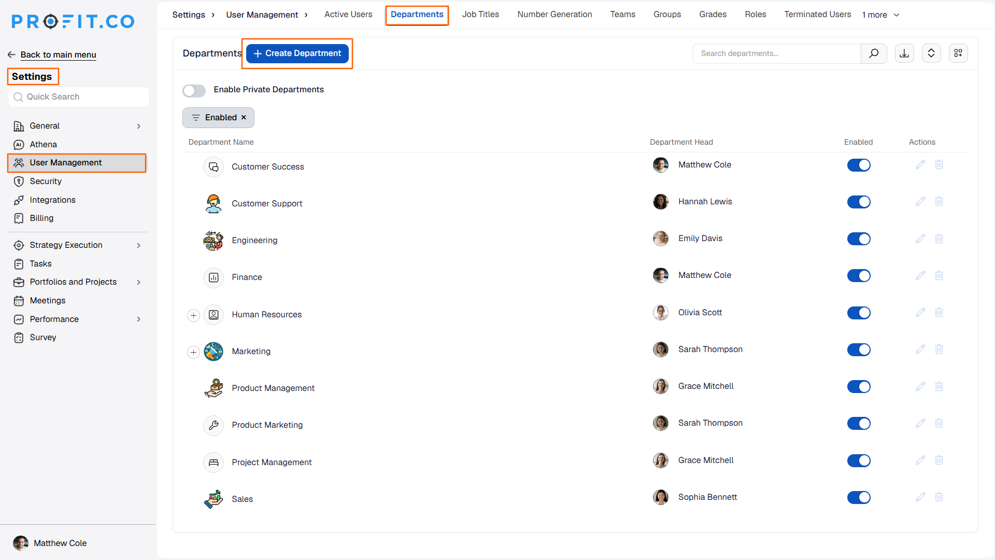Screen dimensions: 995x560
Task: Edit the Marketing department
Action: point(920,349)
